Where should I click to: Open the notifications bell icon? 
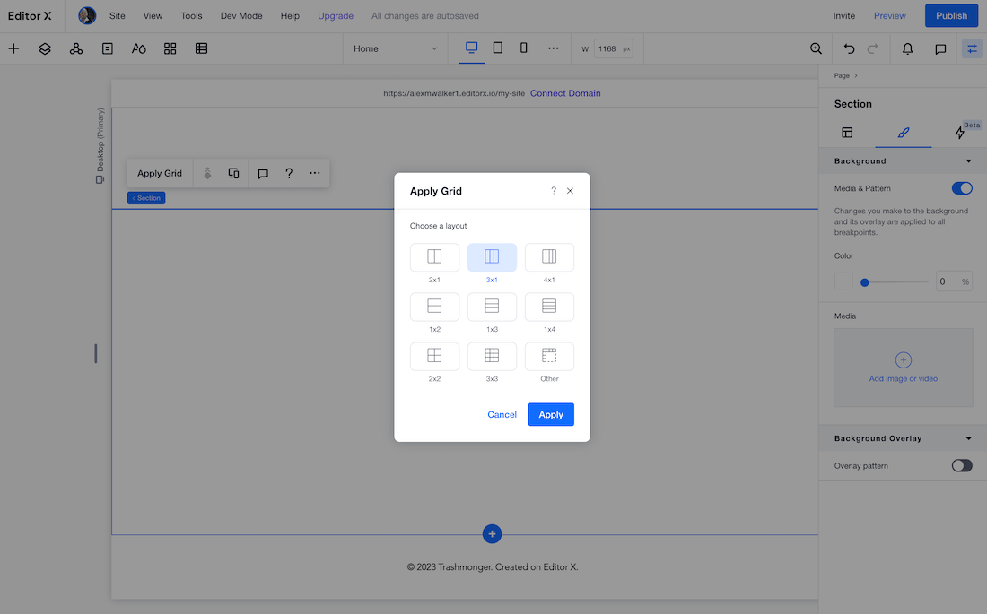pos(907,48)
